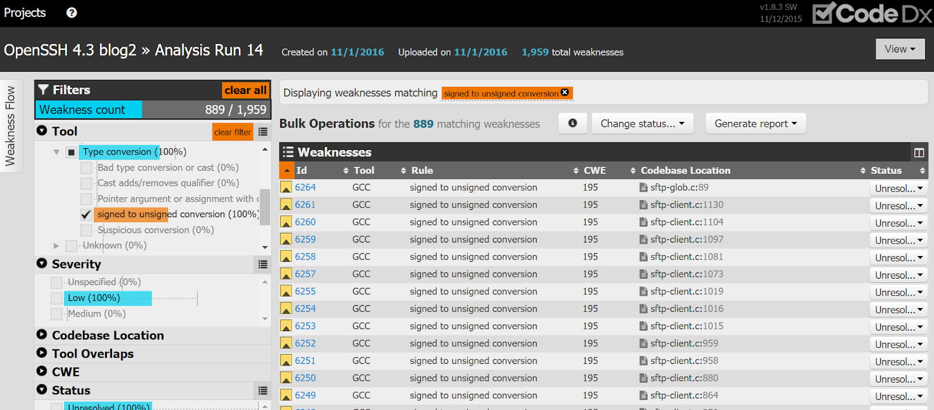This screenshot has height=410, width=934.
Task: Open the Change status dropdown
Action: (643, 124)
